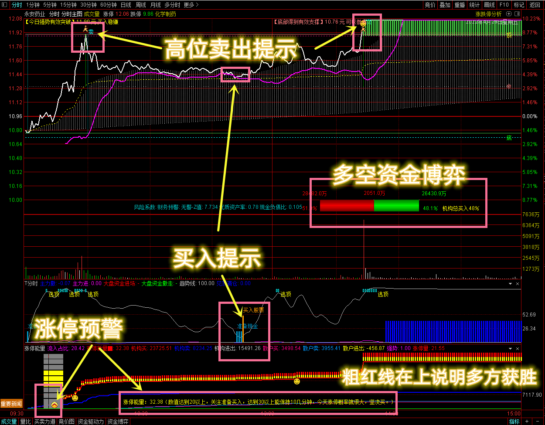Open the 竞价 call auction view
Viewport: 545px width, 425px height.
[430, 4]
